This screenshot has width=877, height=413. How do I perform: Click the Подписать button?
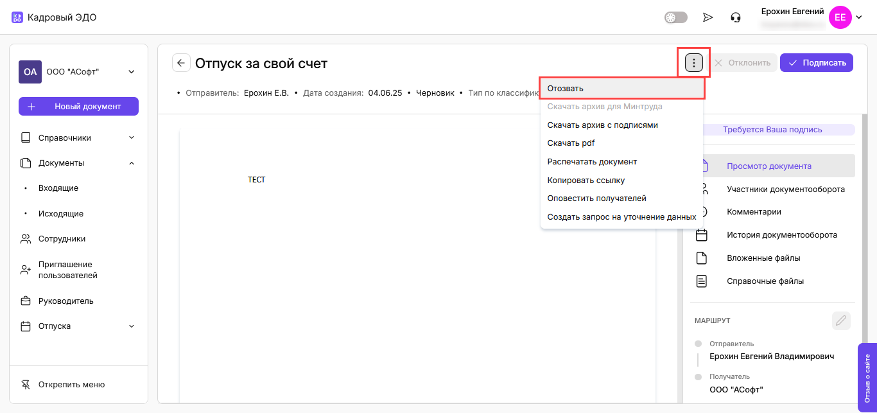tap(816, 63)
